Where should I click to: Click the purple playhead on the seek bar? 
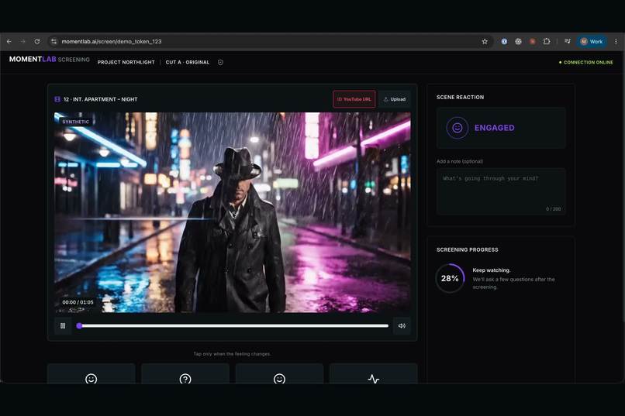click(79, 325)
